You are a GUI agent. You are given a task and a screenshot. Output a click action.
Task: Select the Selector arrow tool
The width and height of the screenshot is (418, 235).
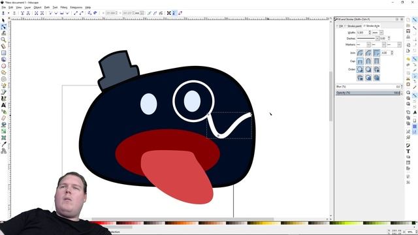click(x=3, y=20)
